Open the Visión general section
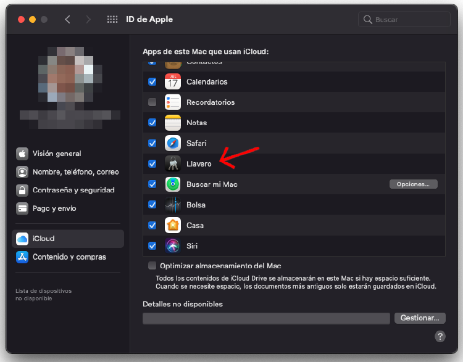 coord(68,154)
